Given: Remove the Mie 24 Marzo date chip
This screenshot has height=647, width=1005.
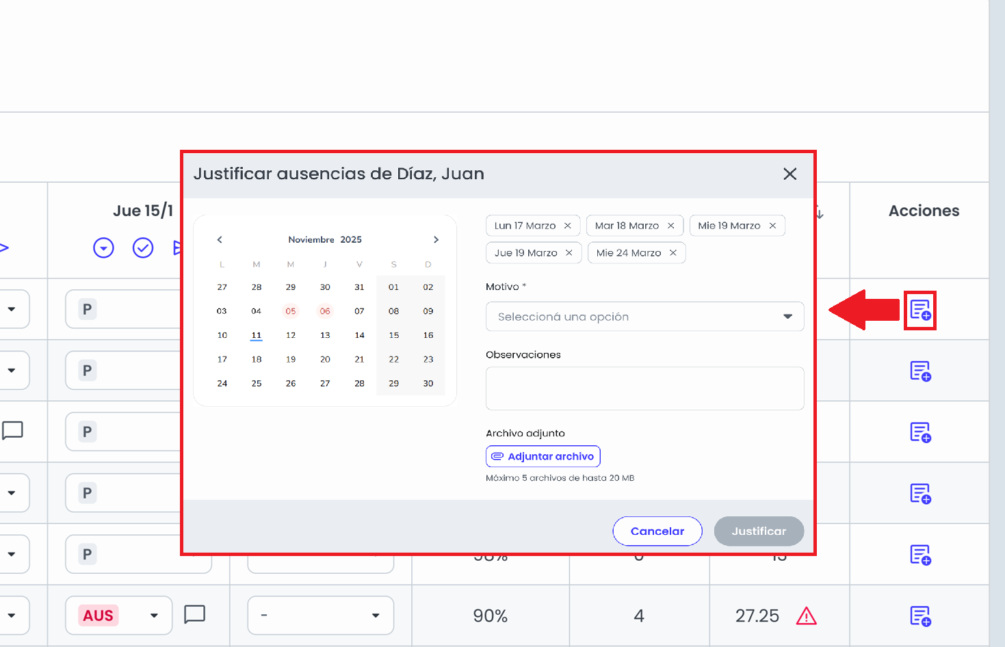Looking at the screenshot, I should (x=673, y=253).
